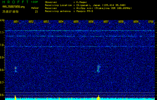Click the meteor count value 23
The image size is (157, 100).
pos(36,12)
